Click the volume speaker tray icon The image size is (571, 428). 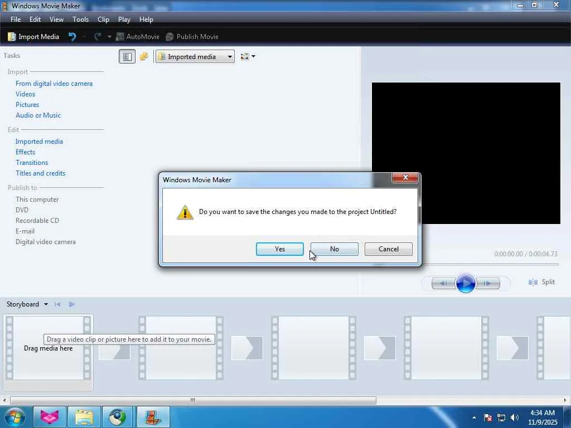click(x=514, y=417)
